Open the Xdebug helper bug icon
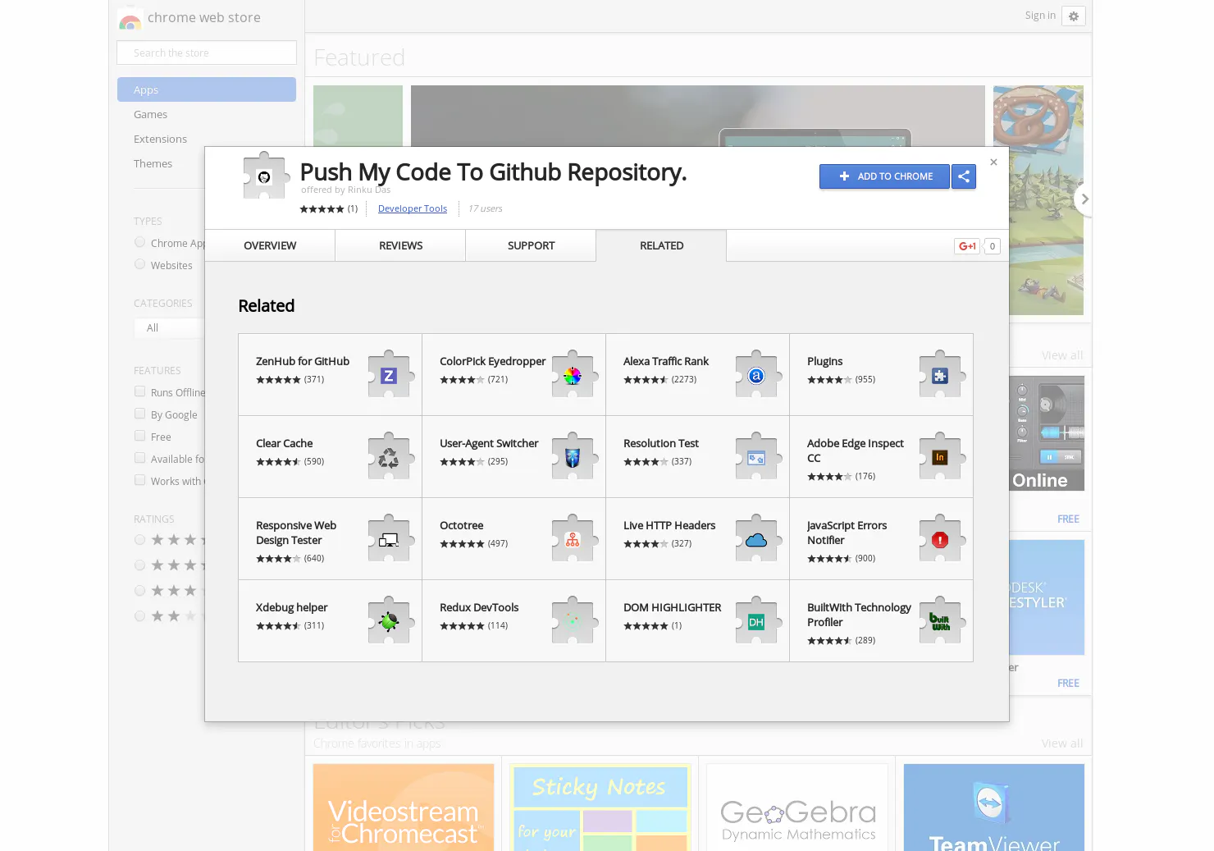This screenshot has height=851, width=1214. point(389,621)
